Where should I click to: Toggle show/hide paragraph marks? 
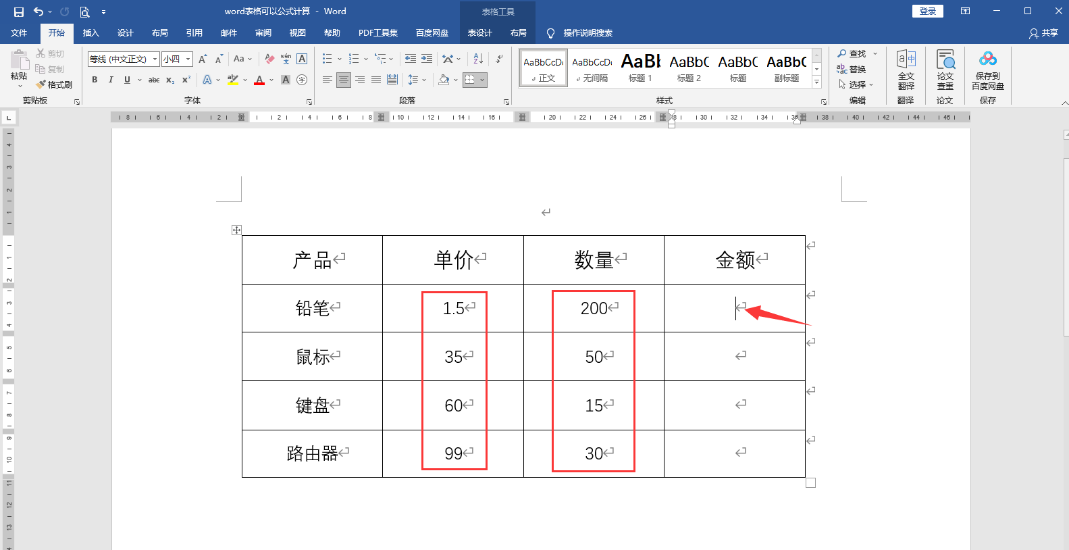click(x=499, y=59)
